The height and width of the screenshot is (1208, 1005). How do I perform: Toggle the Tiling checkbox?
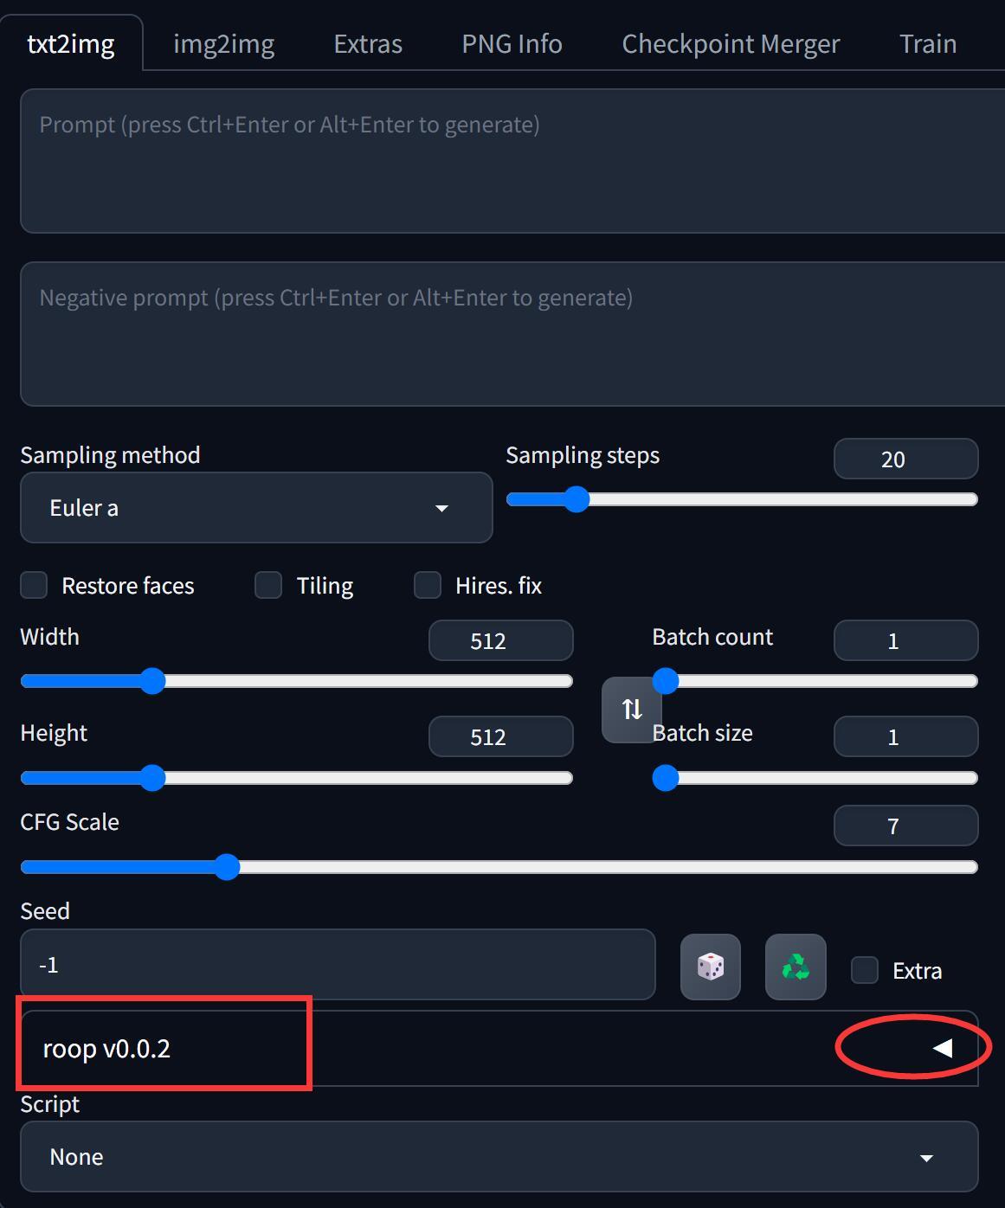coord(268,585)
